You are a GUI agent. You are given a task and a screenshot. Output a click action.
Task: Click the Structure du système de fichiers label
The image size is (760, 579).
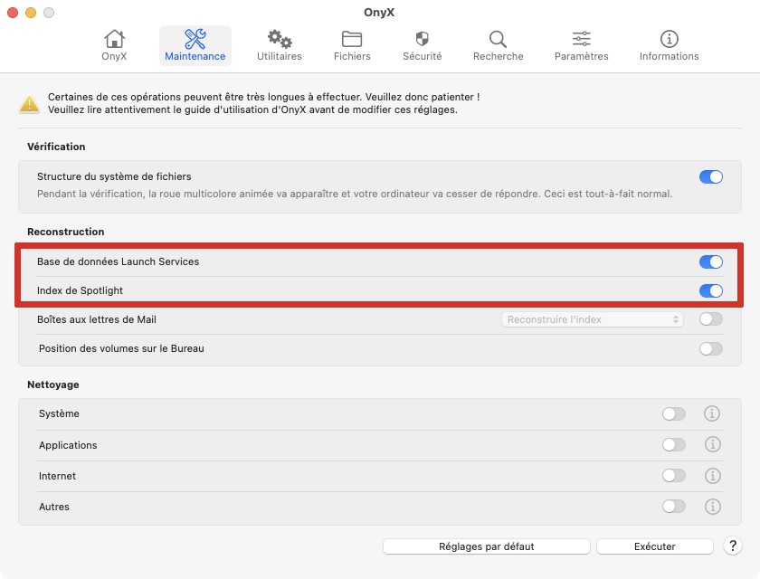pyautogui.click(x=114, y=176)
